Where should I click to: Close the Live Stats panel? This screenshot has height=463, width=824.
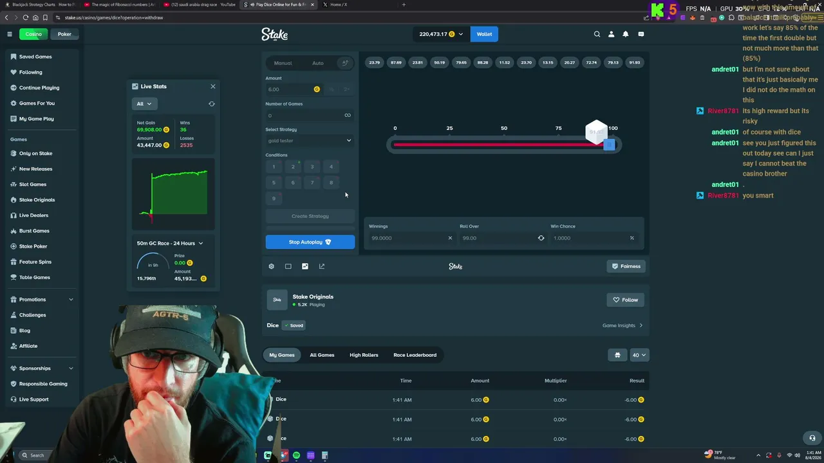[x=213, y=86]
